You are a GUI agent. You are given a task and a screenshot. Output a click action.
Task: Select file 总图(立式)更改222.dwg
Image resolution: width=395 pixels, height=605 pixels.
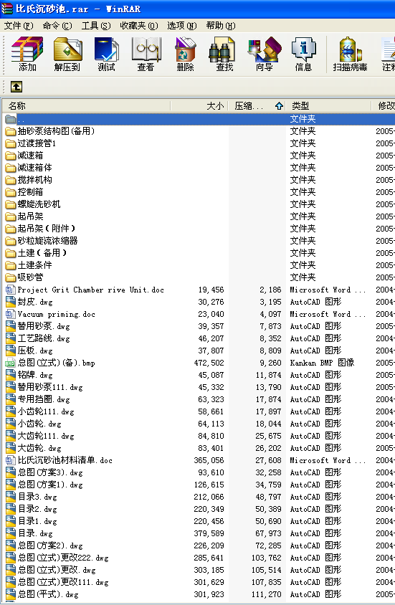[x=63, y=558]
